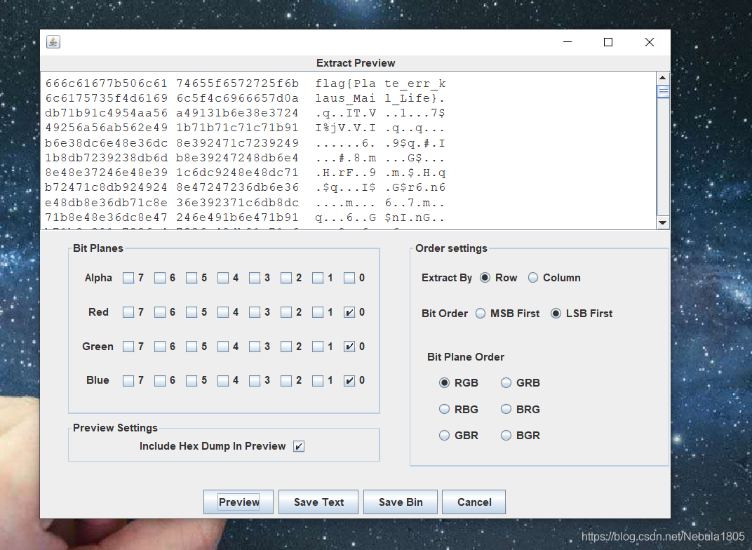Click hex value db71b91c4954aa56
Image resolution: width=752 pixels, height=550 pixels.
[x=106, y=113]
